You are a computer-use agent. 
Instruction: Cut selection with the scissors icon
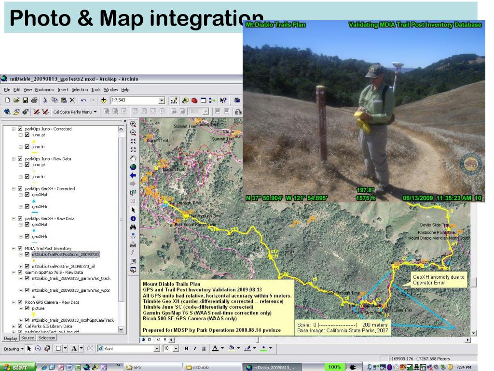click(x=45, y=100)
